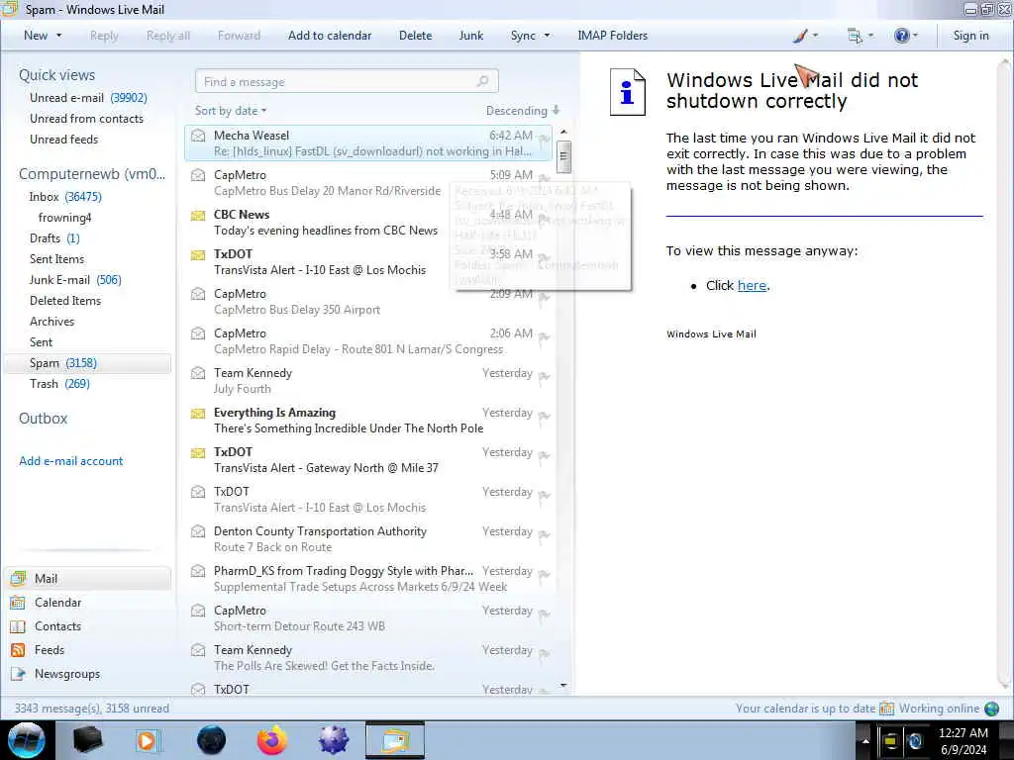Open Short-term Detour Route 243 WB message
The height and width of the screenshot is (760, 1014).
click(368, 617)
